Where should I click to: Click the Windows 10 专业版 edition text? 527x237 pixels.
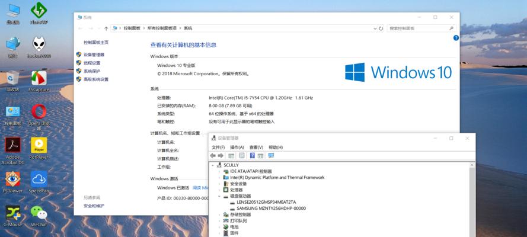tap(176, 65)
